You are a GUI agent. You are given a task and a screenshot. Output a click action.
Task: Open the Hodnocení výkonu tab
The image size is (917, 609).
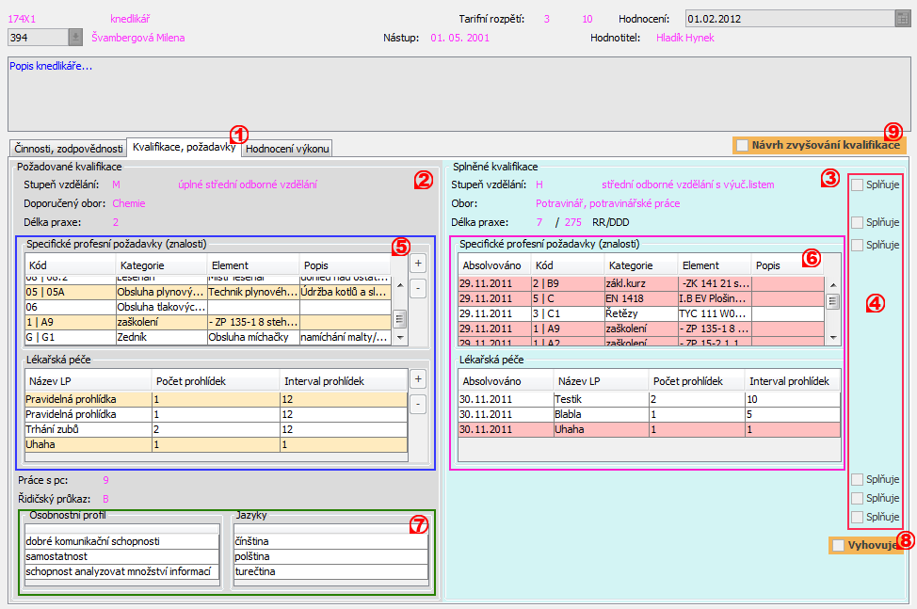click(287, 149)
